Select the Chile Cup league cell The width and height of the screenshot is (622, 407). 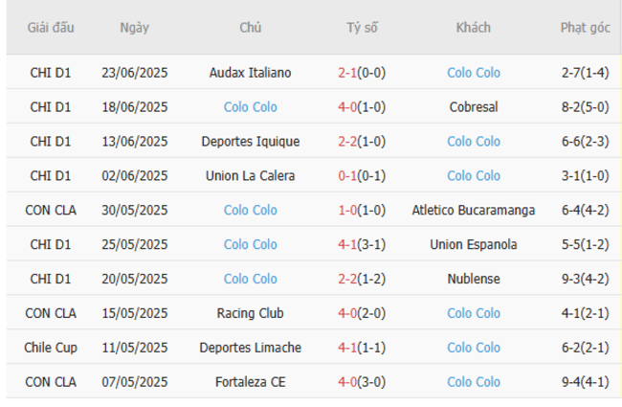[51, 348]
